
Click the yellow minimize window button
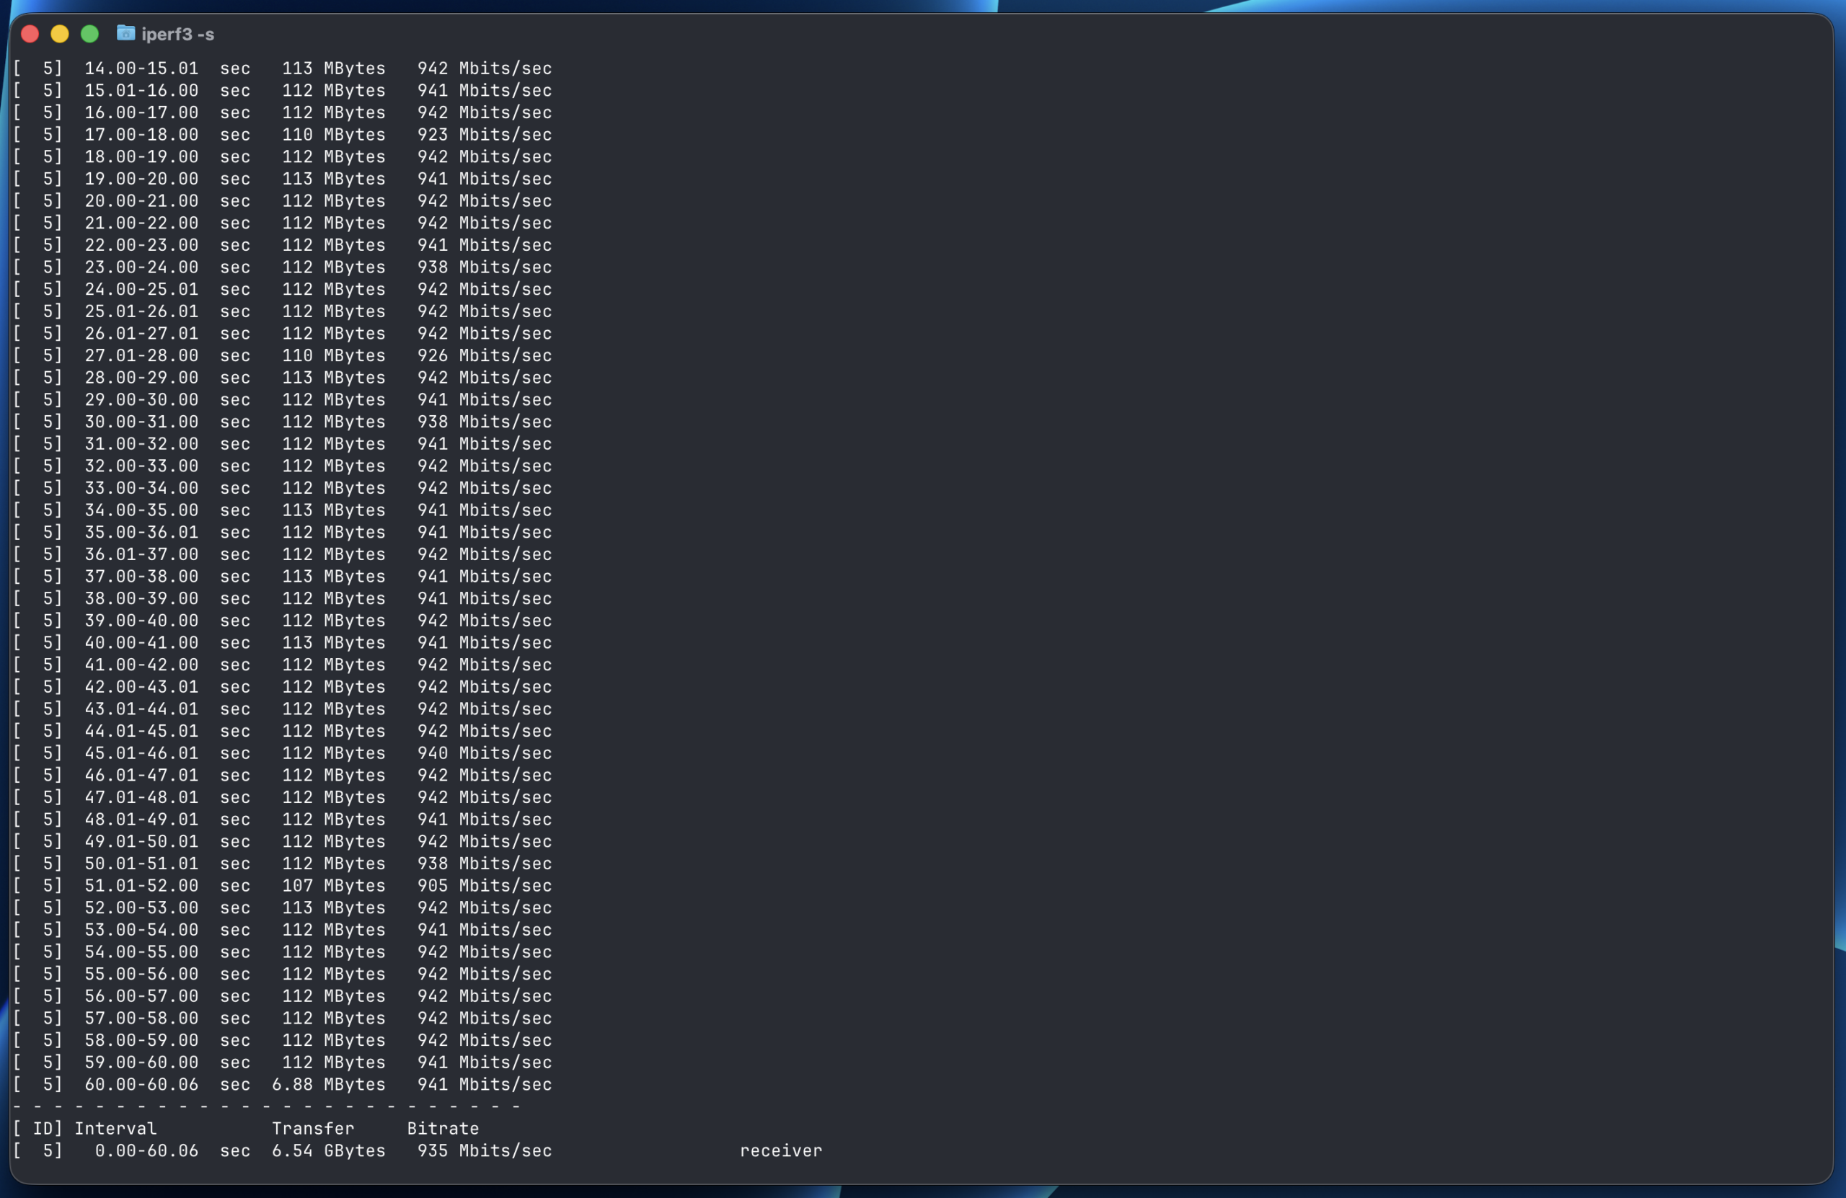tap(60, 34)
